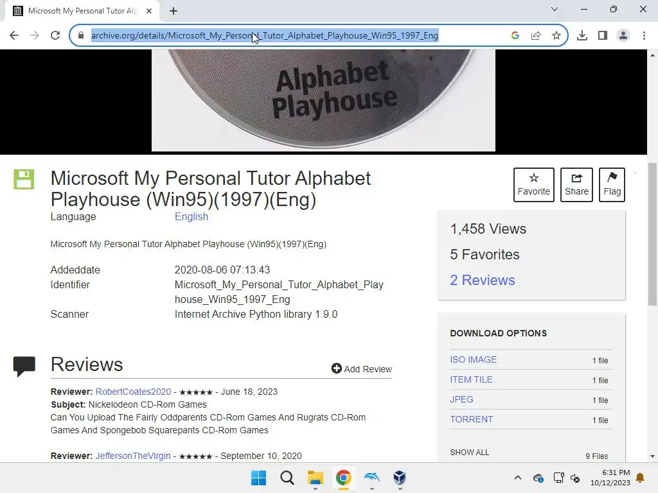Viewport: 658px width, 493px height.
Task: Click the Reviews speech bubble icon
Action: tap(24, 366)
